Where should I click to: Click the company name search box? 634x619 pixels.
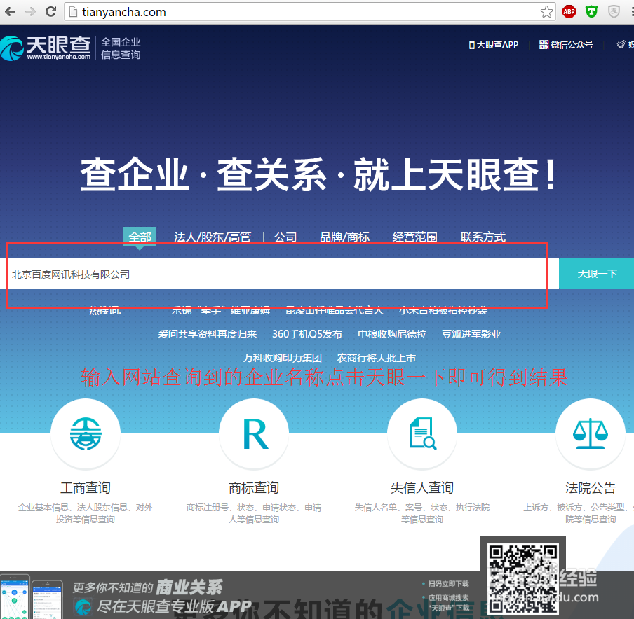click(x=279, y=274)
